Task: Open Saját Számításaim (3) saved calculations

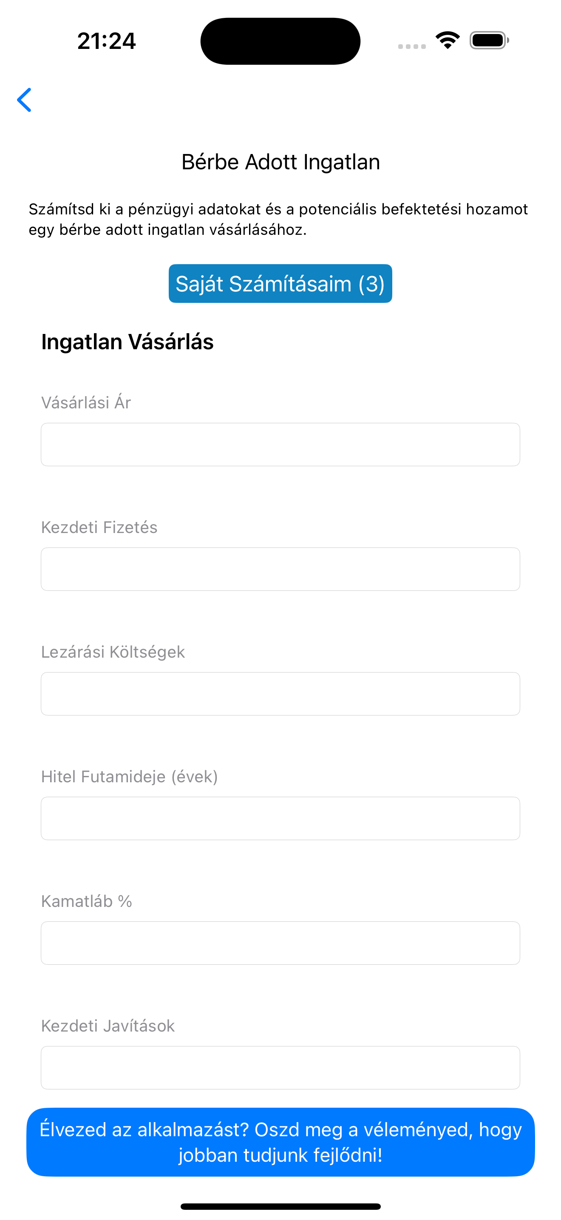Action: coord(280,283)
